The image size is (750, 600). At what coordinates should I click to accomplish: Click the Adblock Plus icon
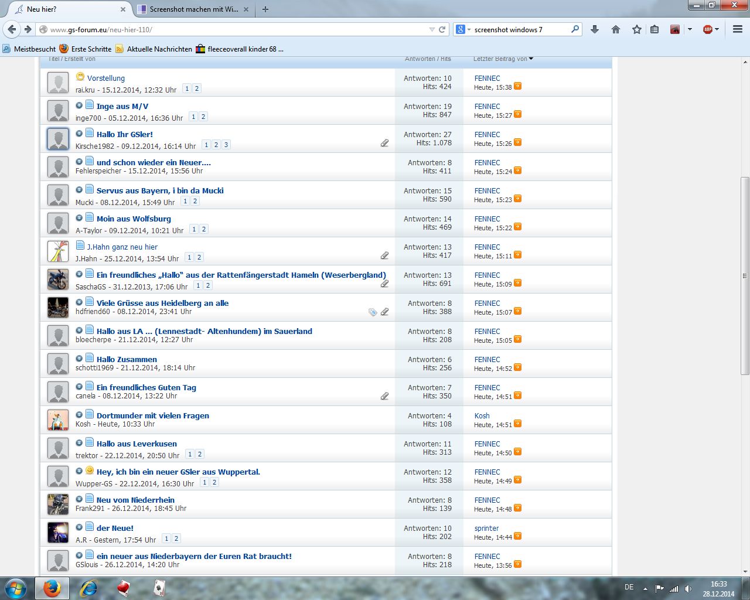point(707,29)
